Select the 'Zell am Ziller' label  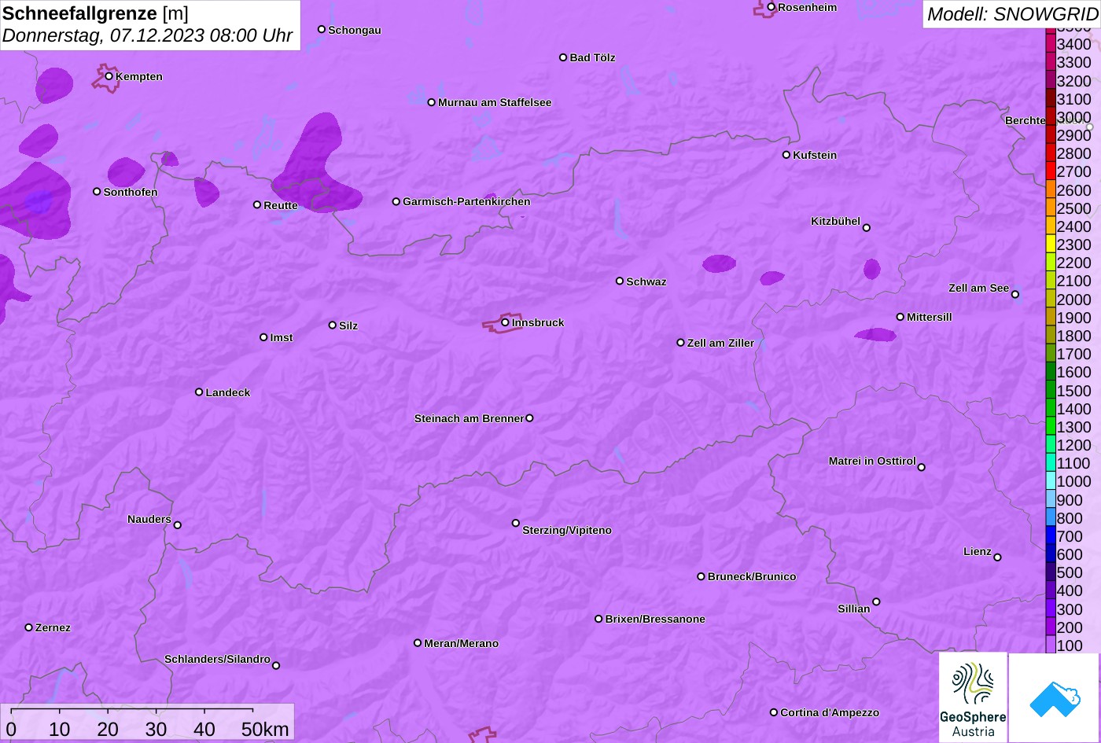(x=720, y=343)
